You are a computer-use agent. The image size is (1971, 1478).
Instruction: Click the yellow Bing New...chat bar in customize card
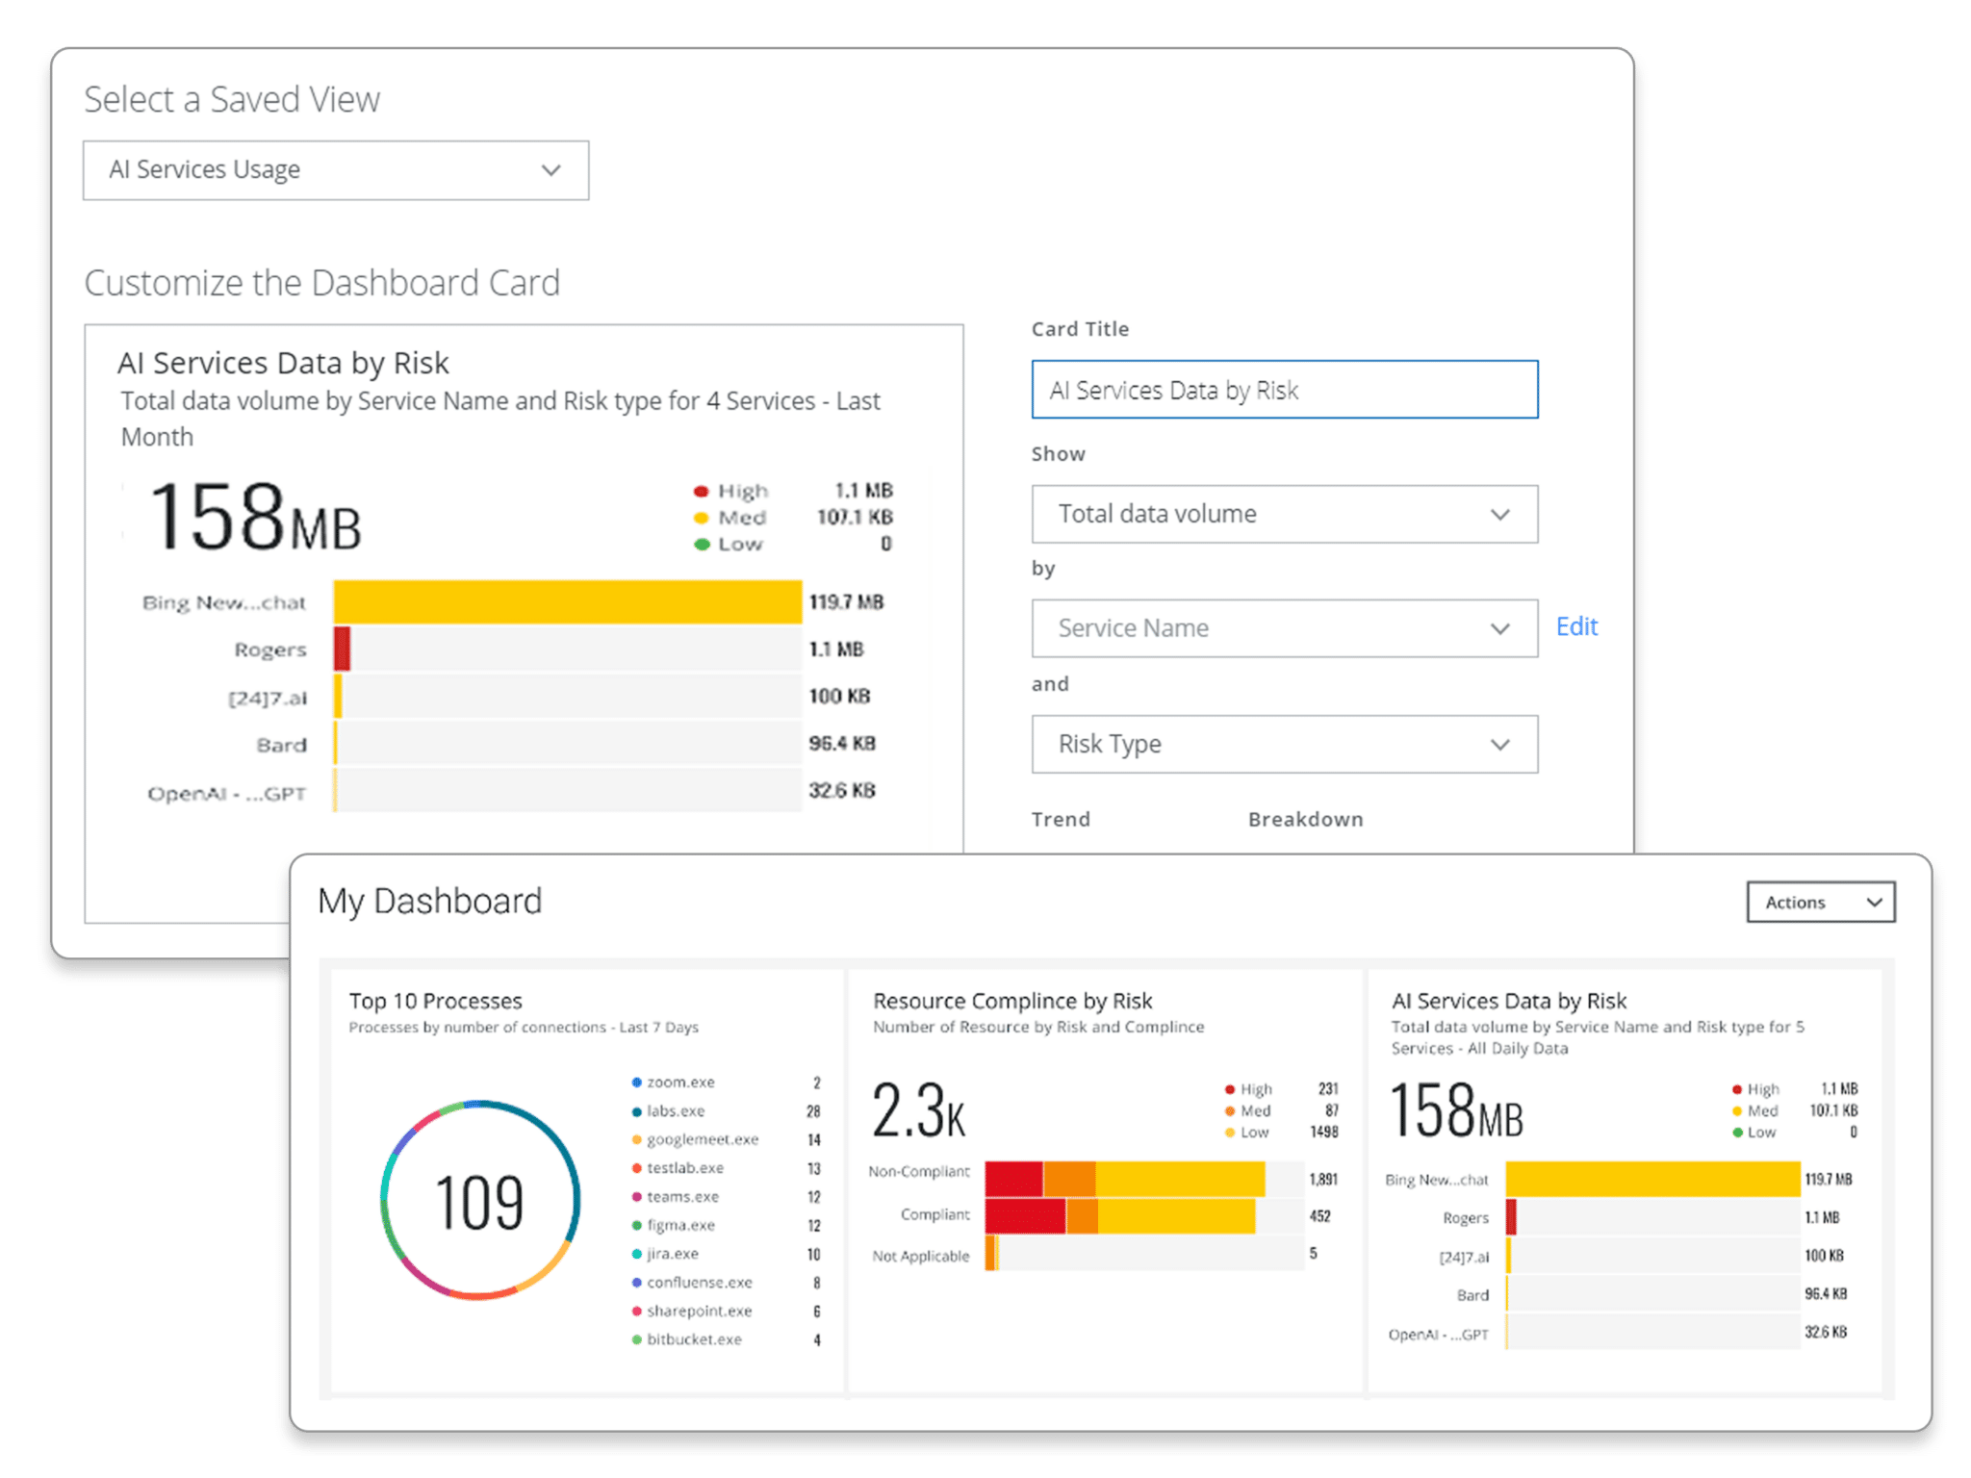point(568,602)
